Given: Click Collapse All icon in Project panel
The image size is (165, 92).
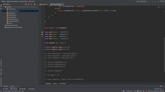Looking at the screenshot, I should tap(31, 4).
